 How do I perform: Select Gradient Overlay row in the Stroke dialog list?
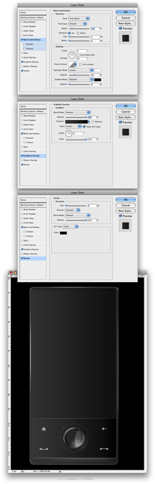(33, 249)
